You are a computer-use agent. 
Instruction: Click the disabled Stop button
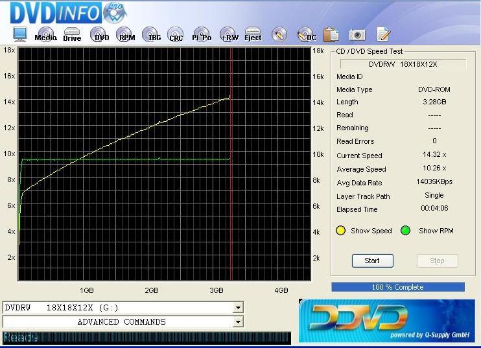click(437, 261)
